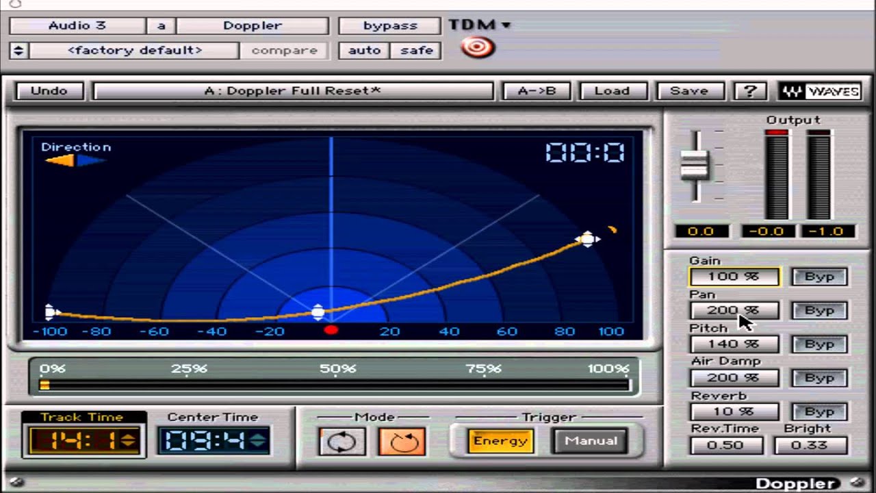876x493 pixels.
Task: Toggle the safe automation button
Action: click(416, 51)
